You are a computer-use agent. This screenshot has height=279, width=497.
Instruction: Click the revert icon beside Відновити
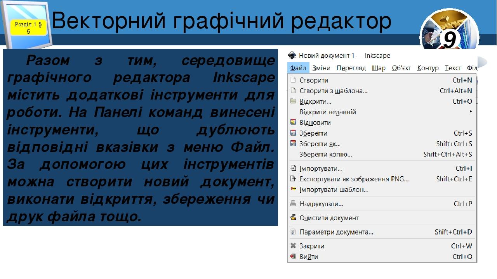pyautogui.click(x=293, y=122)
